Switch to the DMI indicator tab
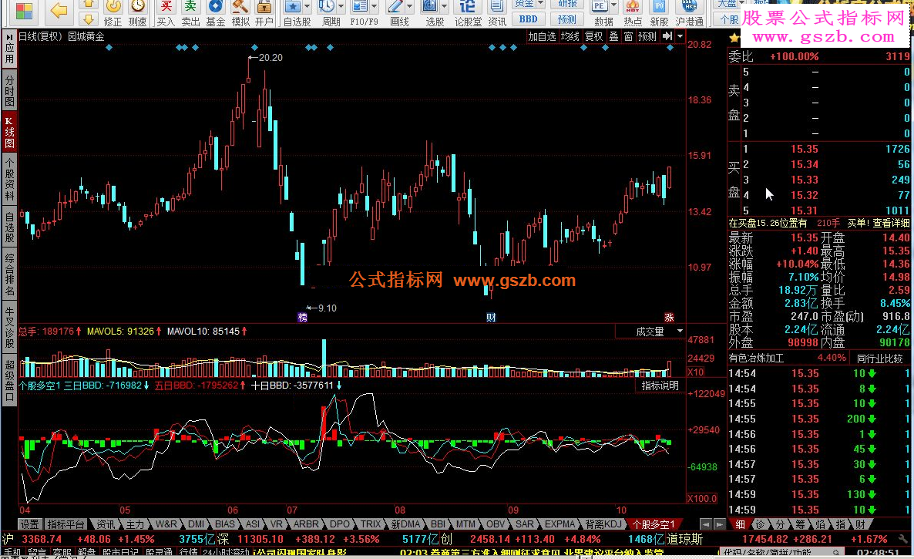The height and width of the screenshot is (559, 914). (x=197, y=524)
